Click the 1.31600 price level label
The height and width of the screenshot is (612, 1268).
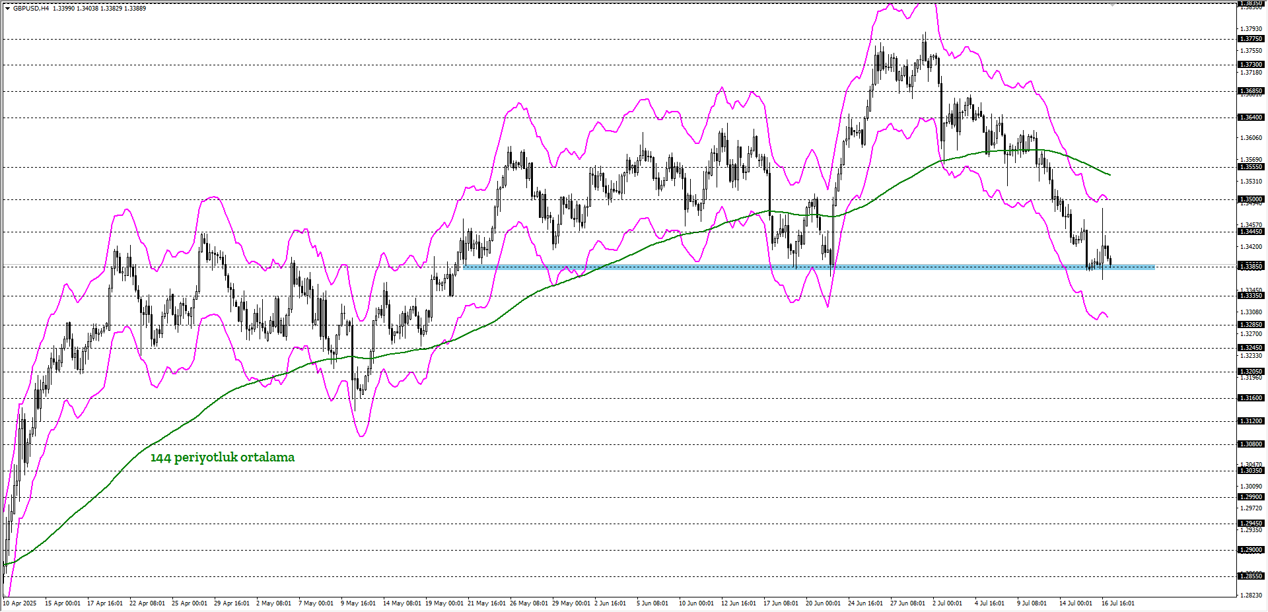coord(1251,398)
